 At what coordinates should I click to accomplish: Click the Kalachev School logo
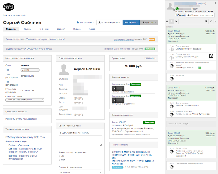point(9,7)
